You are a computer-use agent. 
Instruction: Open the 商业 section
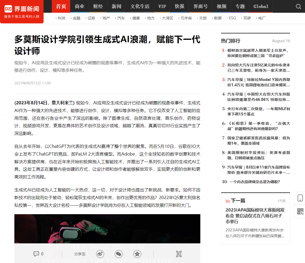point(79,6)
